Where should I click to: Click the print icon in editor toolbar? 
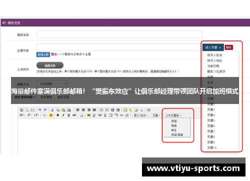click(127, 115)
